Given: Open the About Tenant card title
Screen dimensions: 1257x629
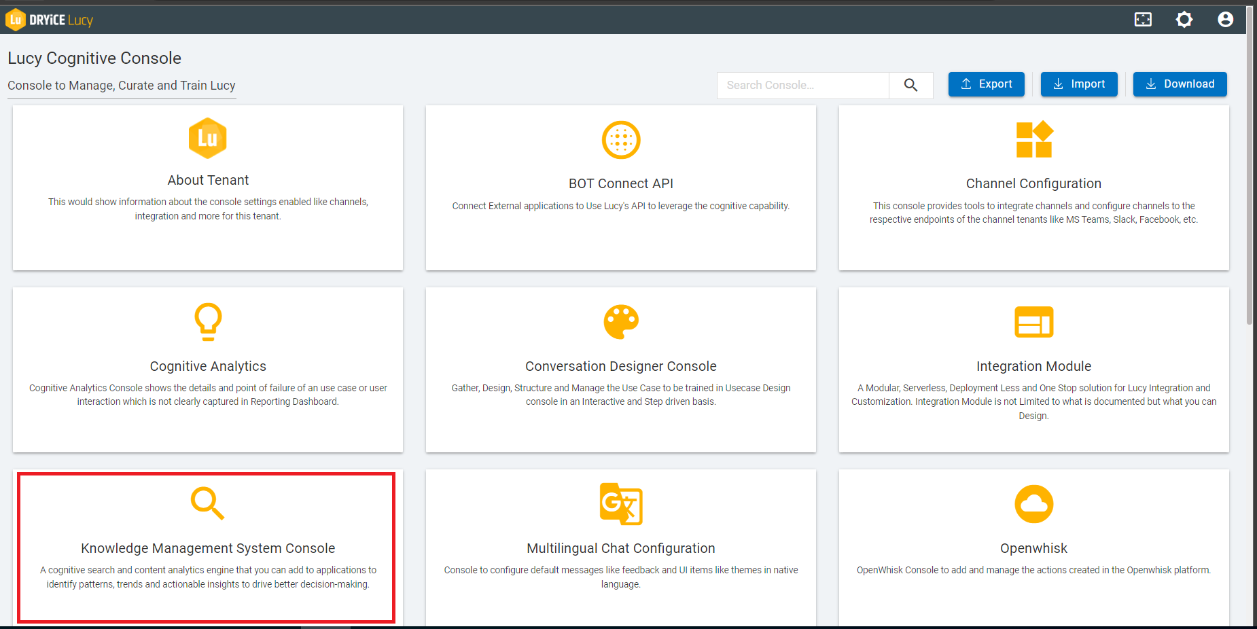Looking at the screenshot, I should coord(208,180).
